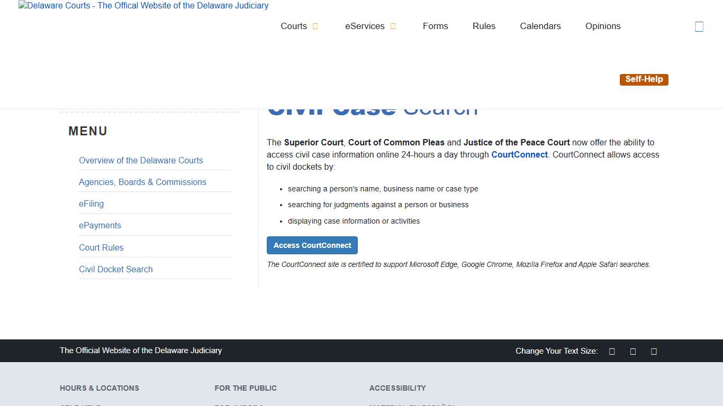
Task: Open the Self-Help section
Action: coord(644,79)
